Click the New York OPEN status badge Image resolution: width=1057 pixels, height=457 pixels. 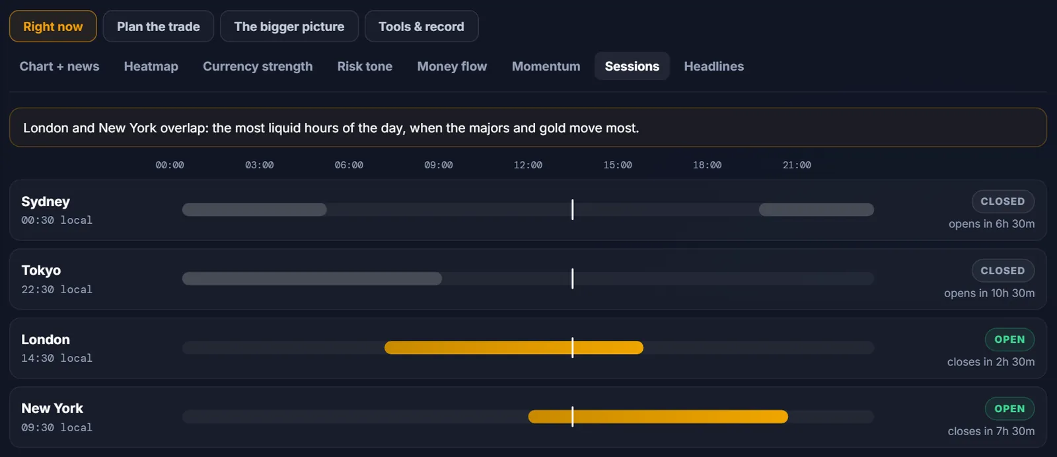(x=1009, y=409)
